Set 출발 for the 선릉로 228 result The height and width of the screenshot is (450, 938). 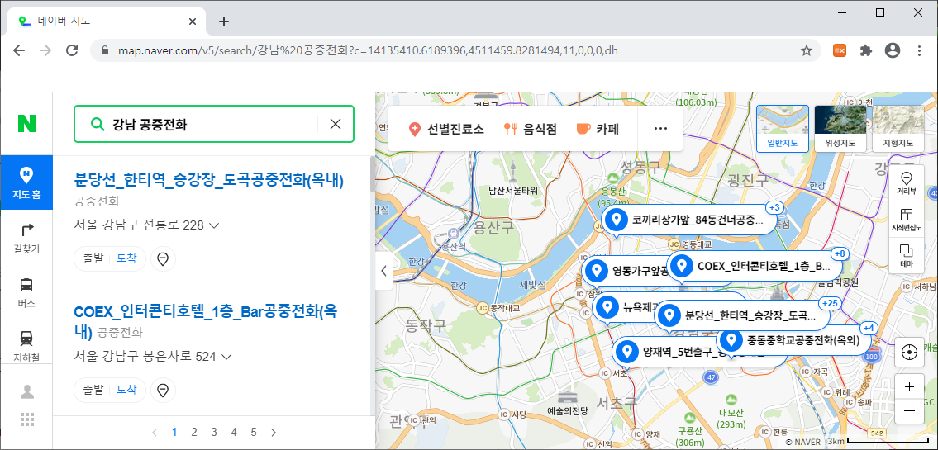tap(93, 258)
